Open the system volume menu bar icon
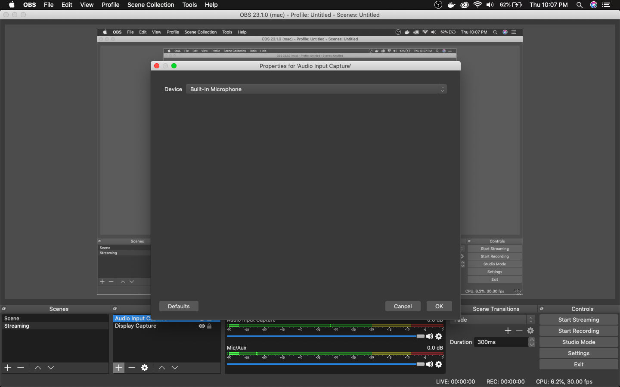 (490, 5)
